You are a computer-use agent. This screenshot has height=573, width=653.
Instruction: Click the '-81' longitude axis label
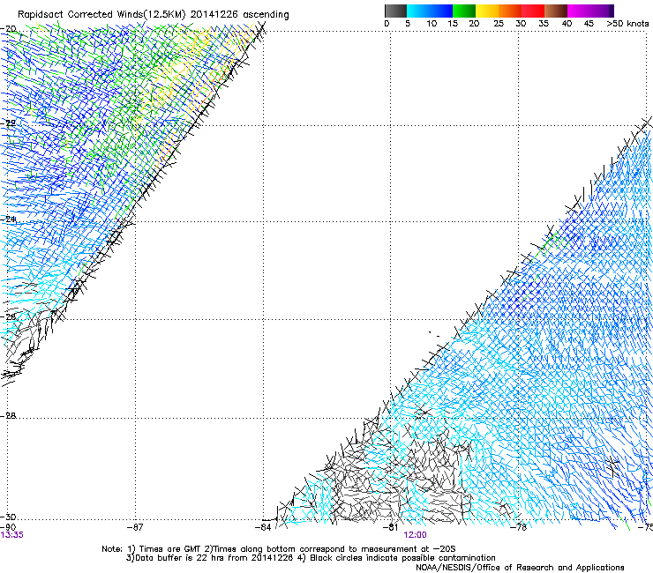(391, 527)
